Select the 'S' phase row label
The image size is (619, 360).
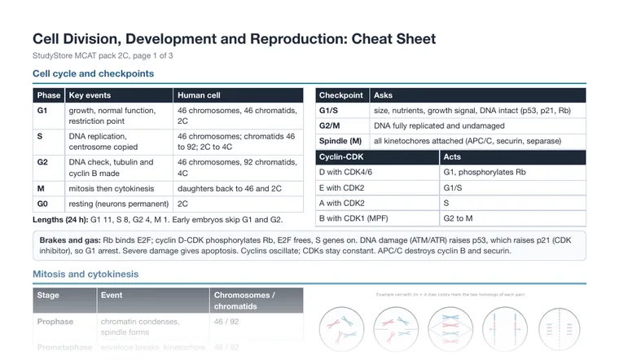tap(40, 136)
